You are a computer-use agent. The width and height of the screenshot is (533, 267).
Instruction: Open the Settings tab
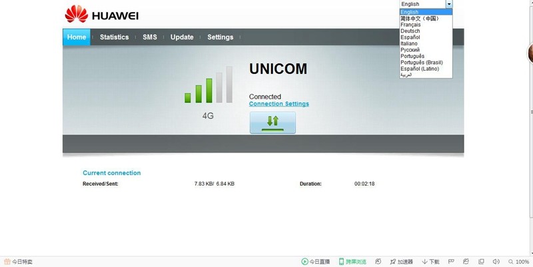[221, 37]
